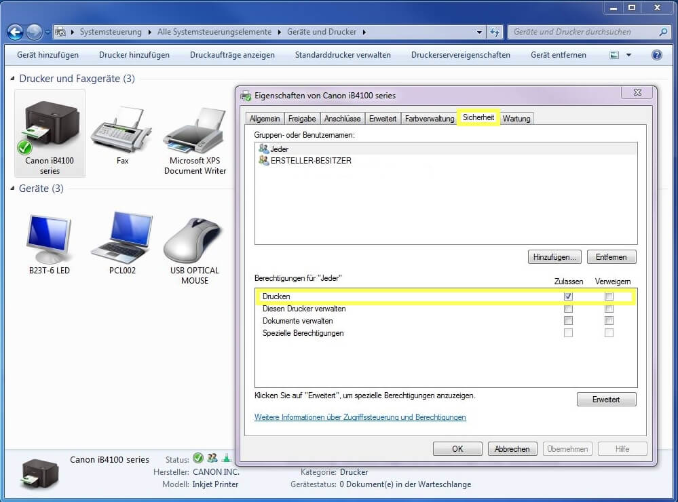Image resolution: width=678 pixels, height=502 pixels.
Task: Confirm the dialog with OK
Action: pyautogui.click(x=457, y=449)
